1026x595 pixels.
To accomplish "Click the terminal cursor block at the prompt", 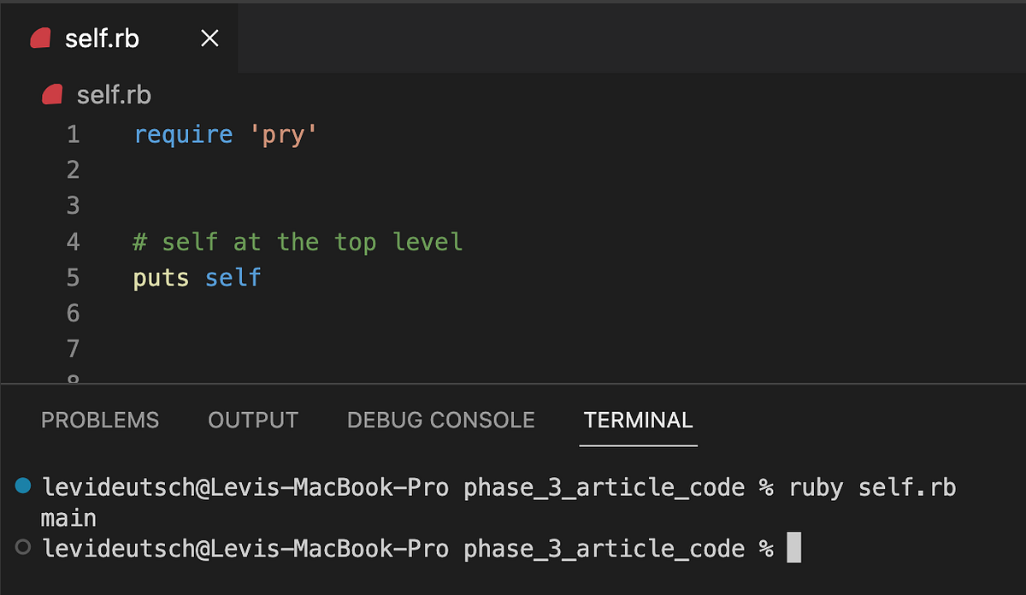I will coord(793,548).
